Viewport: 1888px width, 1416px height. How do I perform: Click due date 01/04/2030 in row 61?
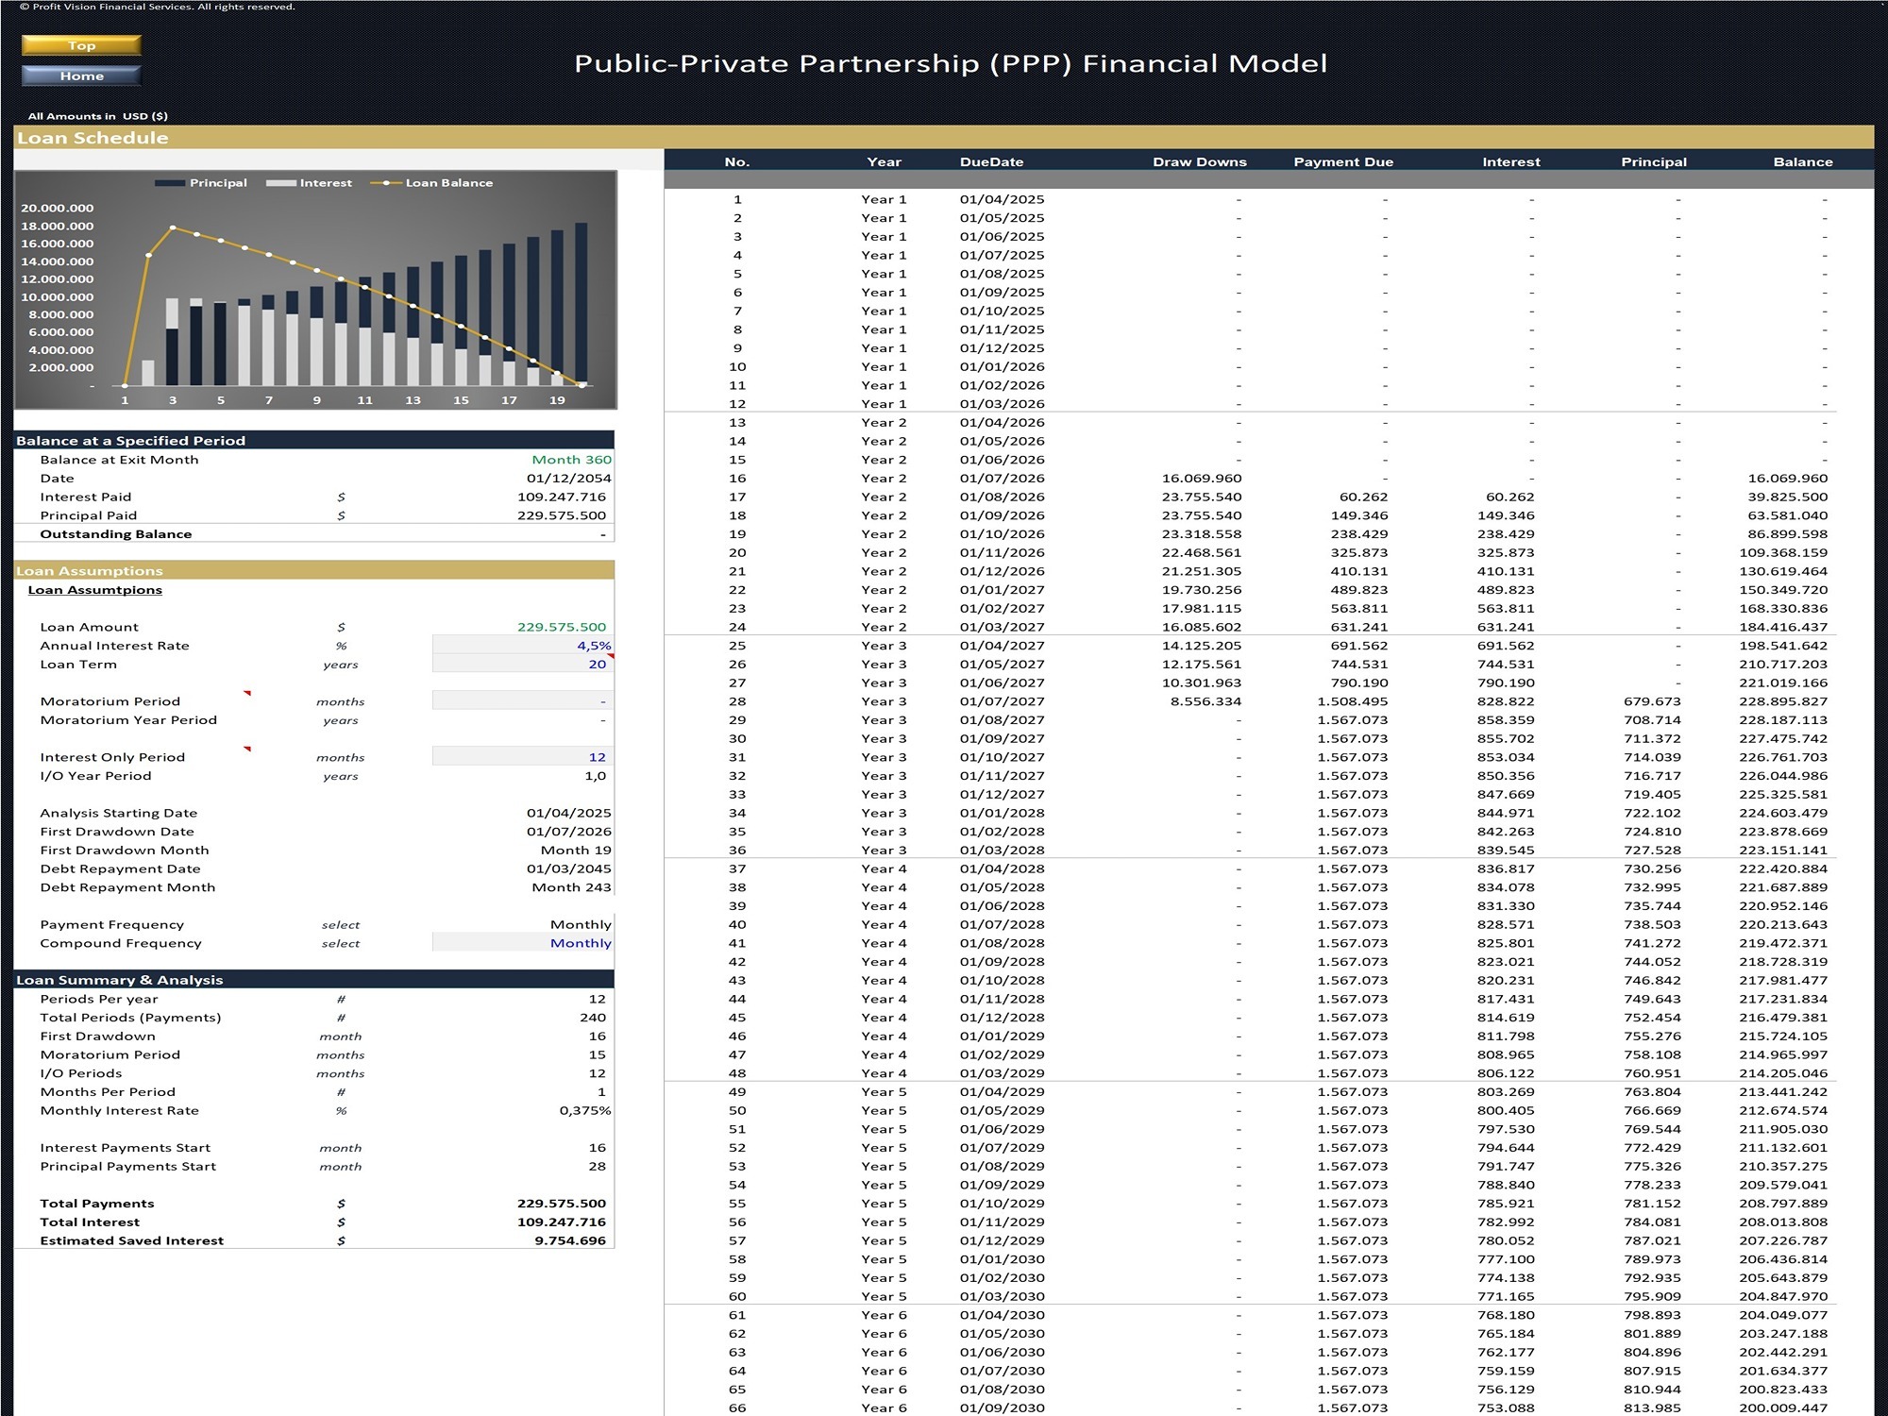[x=1002, y=1314]
